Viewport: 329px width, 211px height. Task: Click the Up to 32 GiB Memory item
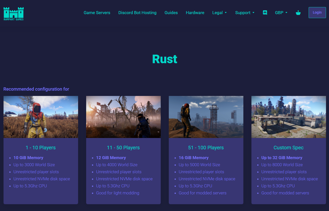282,158
